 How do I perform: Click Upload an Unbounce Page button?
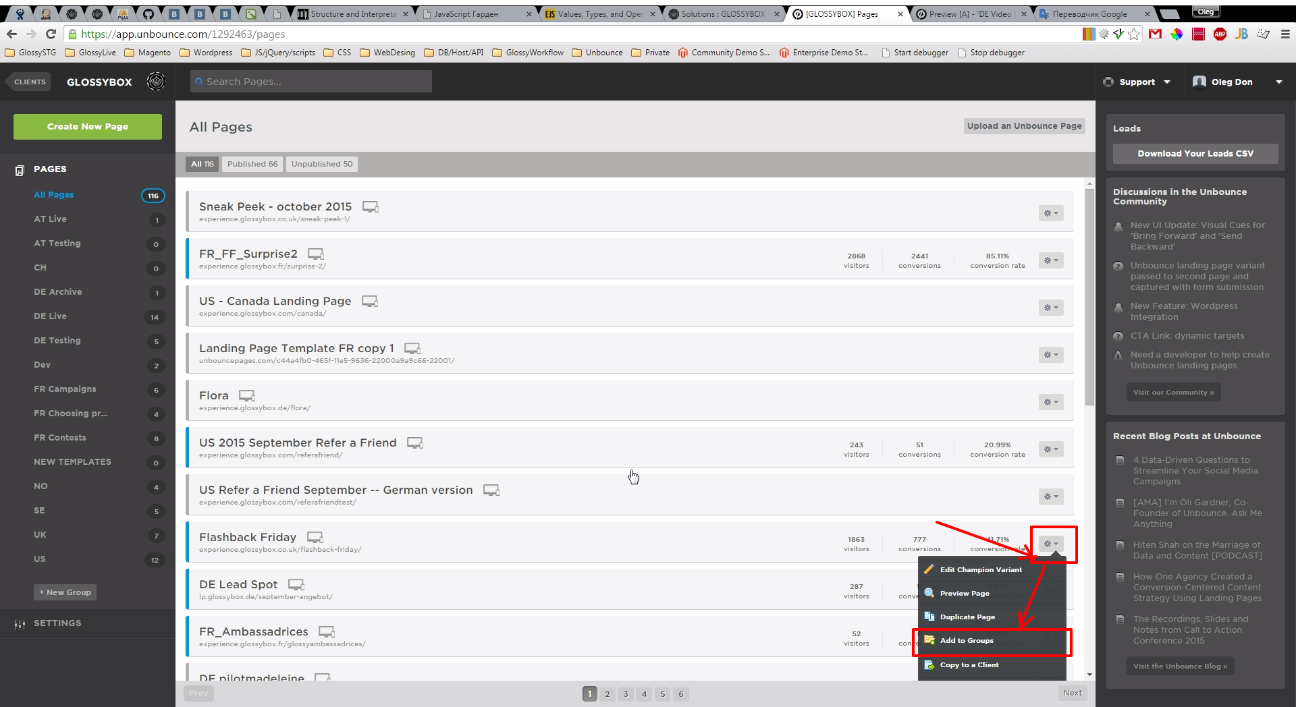(x=1024, y=126)
